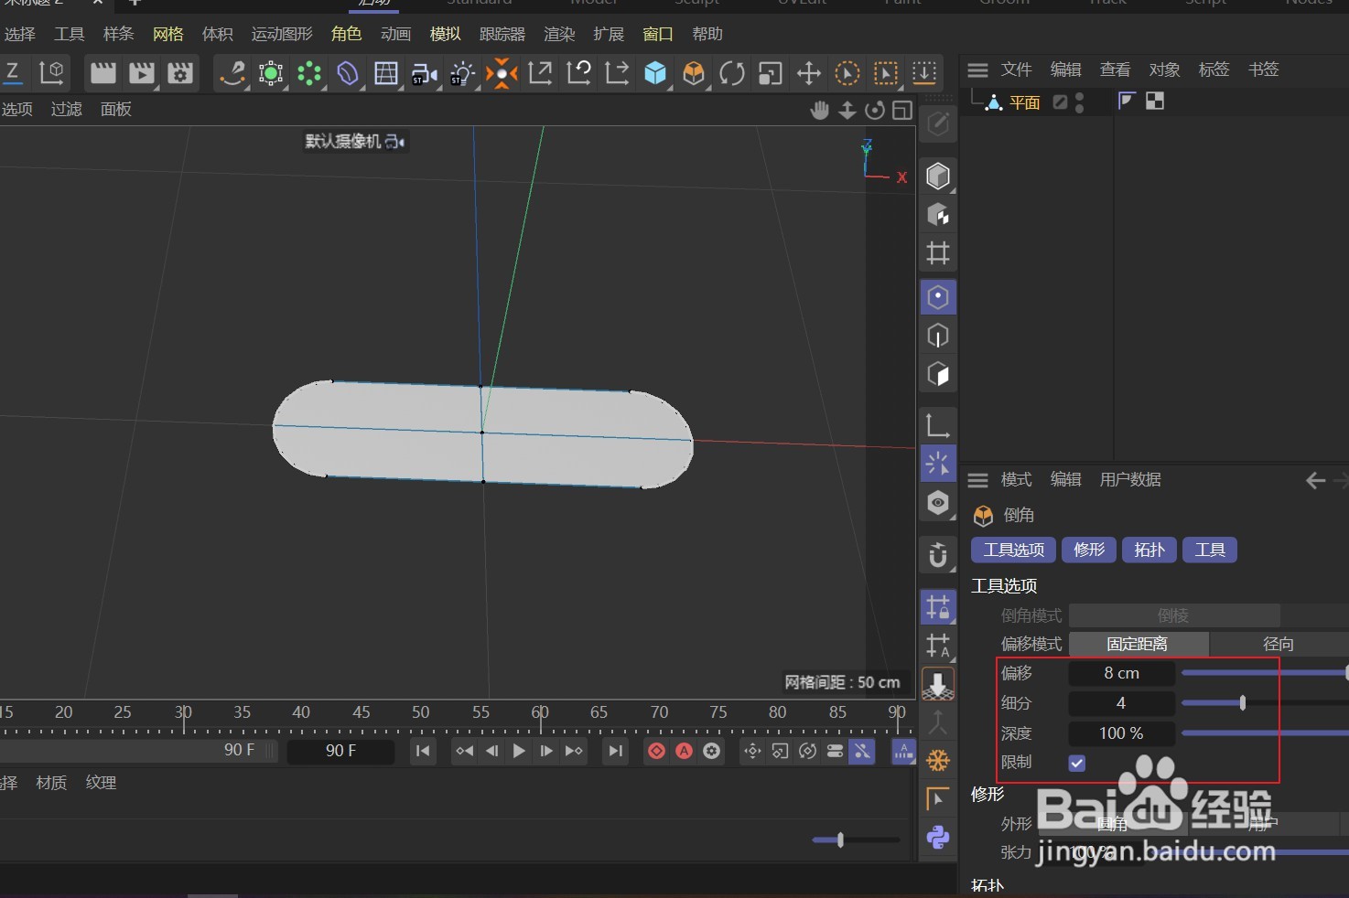Open the 模拟 menu

click(446, 34)
